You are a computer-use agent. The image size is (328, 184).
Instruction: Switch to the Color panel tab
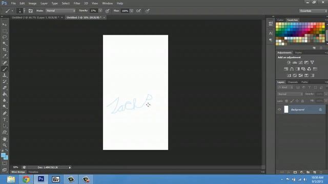pos(280,20)
